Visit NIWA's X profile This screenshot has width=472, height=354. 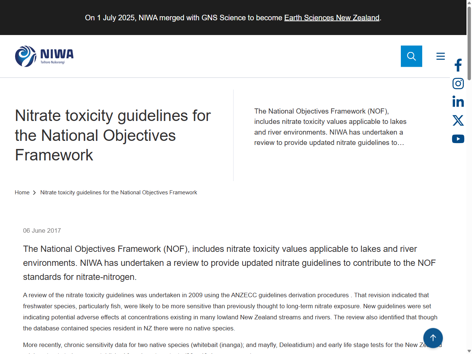click(x=458, y=120)
